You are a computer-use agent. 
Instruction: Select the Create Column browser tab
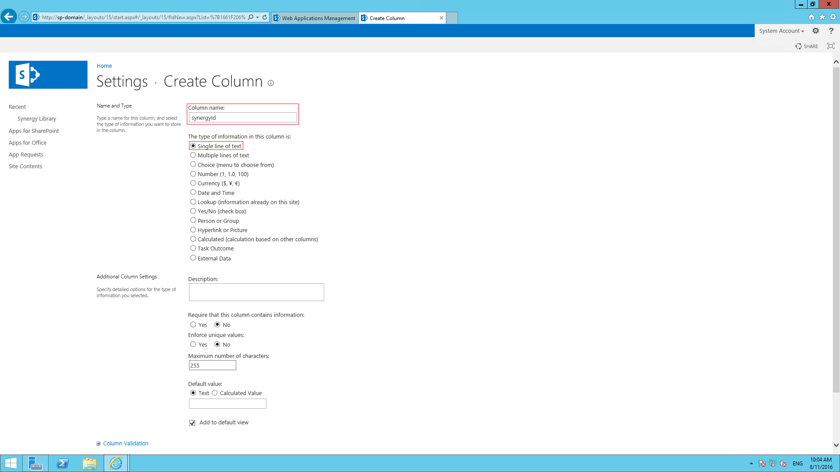point(398,18)
